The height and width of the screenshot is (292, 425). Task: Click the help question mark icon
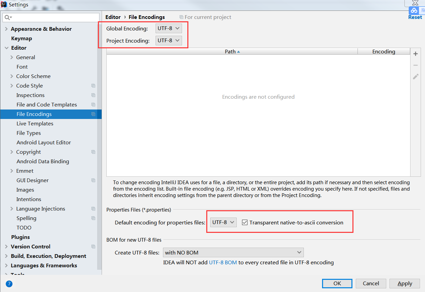(9, 284)
